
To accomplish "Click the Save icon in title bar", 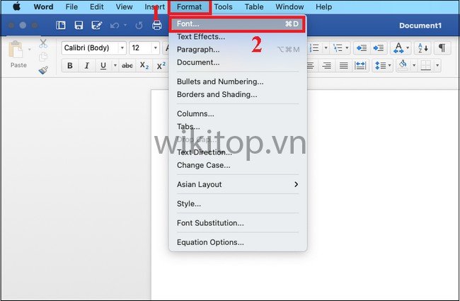I will 78,25.
